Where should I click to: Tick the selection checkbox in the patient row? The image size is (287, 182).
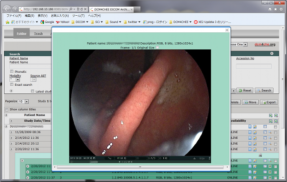(x=276, y=127)
